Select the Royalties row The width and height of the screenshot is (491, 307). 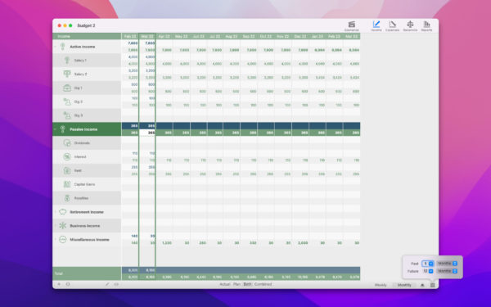click(x=87, y=198)
